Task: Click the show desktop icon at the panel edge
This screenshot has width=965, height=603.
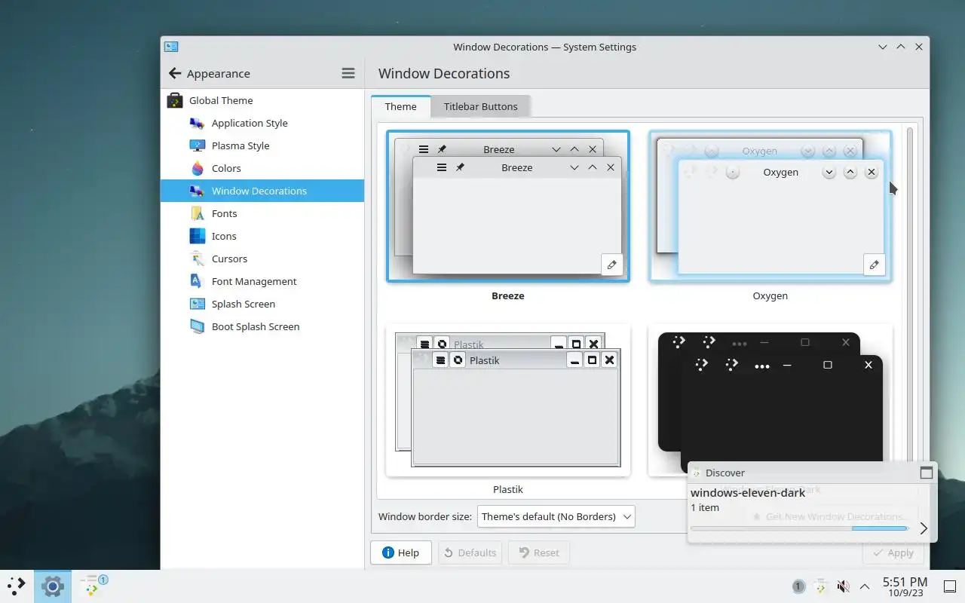Action: (948, 586)
